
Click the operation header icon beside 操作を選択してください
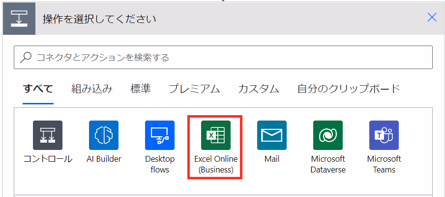19,19
